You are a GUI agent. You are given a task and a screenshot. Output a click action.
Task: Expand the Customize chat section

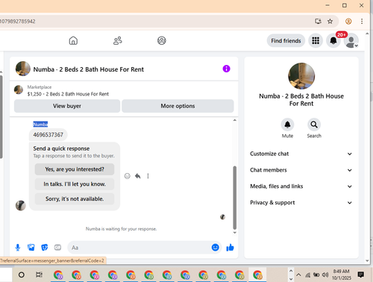(301, 154)
